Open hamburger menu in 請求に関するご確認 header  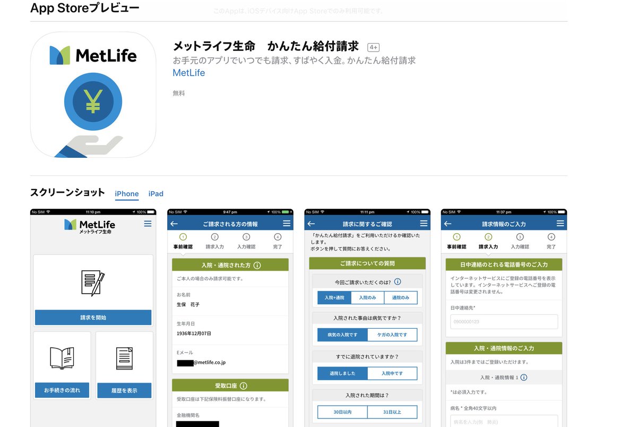[424, 224]
